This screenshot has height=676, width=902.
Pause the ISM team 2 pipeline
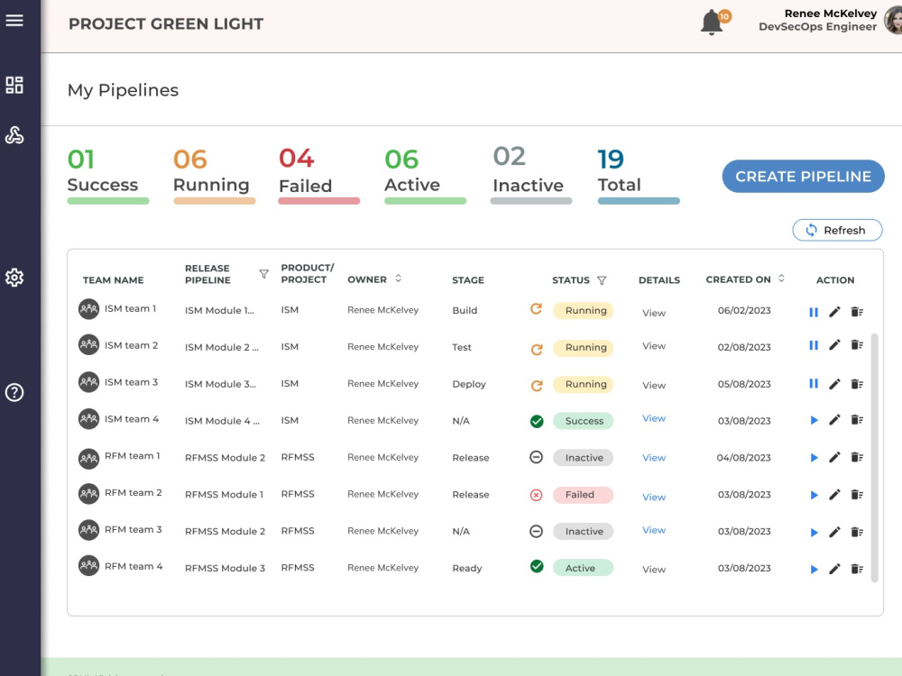pyautogui.click(x=814, y=345)
